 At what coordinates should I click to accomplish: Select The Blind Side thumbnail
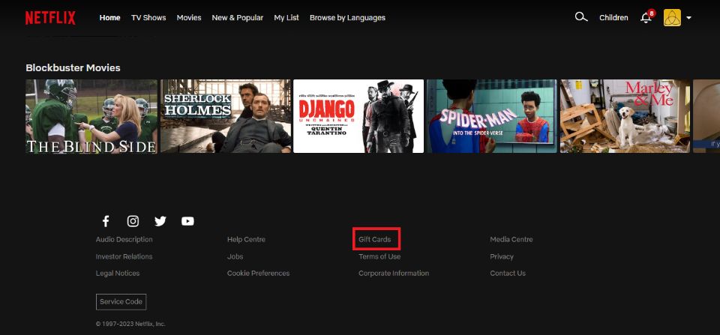click(x=91, y=116)
